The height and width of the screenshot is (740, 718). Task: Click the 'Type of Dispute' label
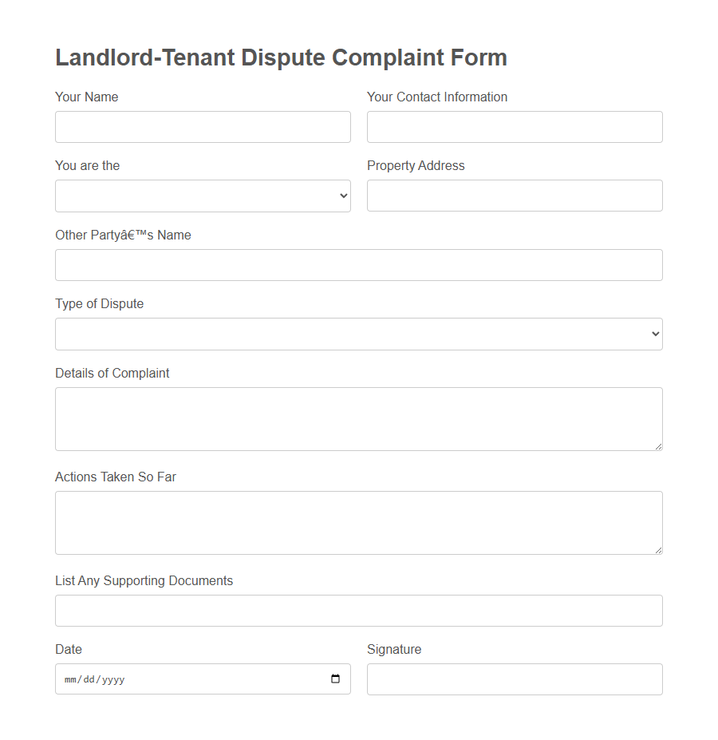point(99,303)
